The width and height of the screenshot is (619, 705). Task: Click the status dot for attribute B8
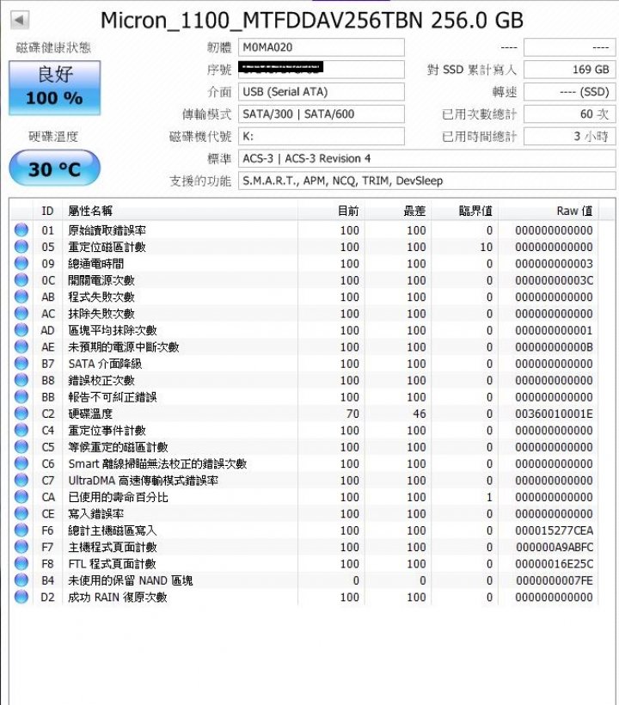(x=21, y=380)
